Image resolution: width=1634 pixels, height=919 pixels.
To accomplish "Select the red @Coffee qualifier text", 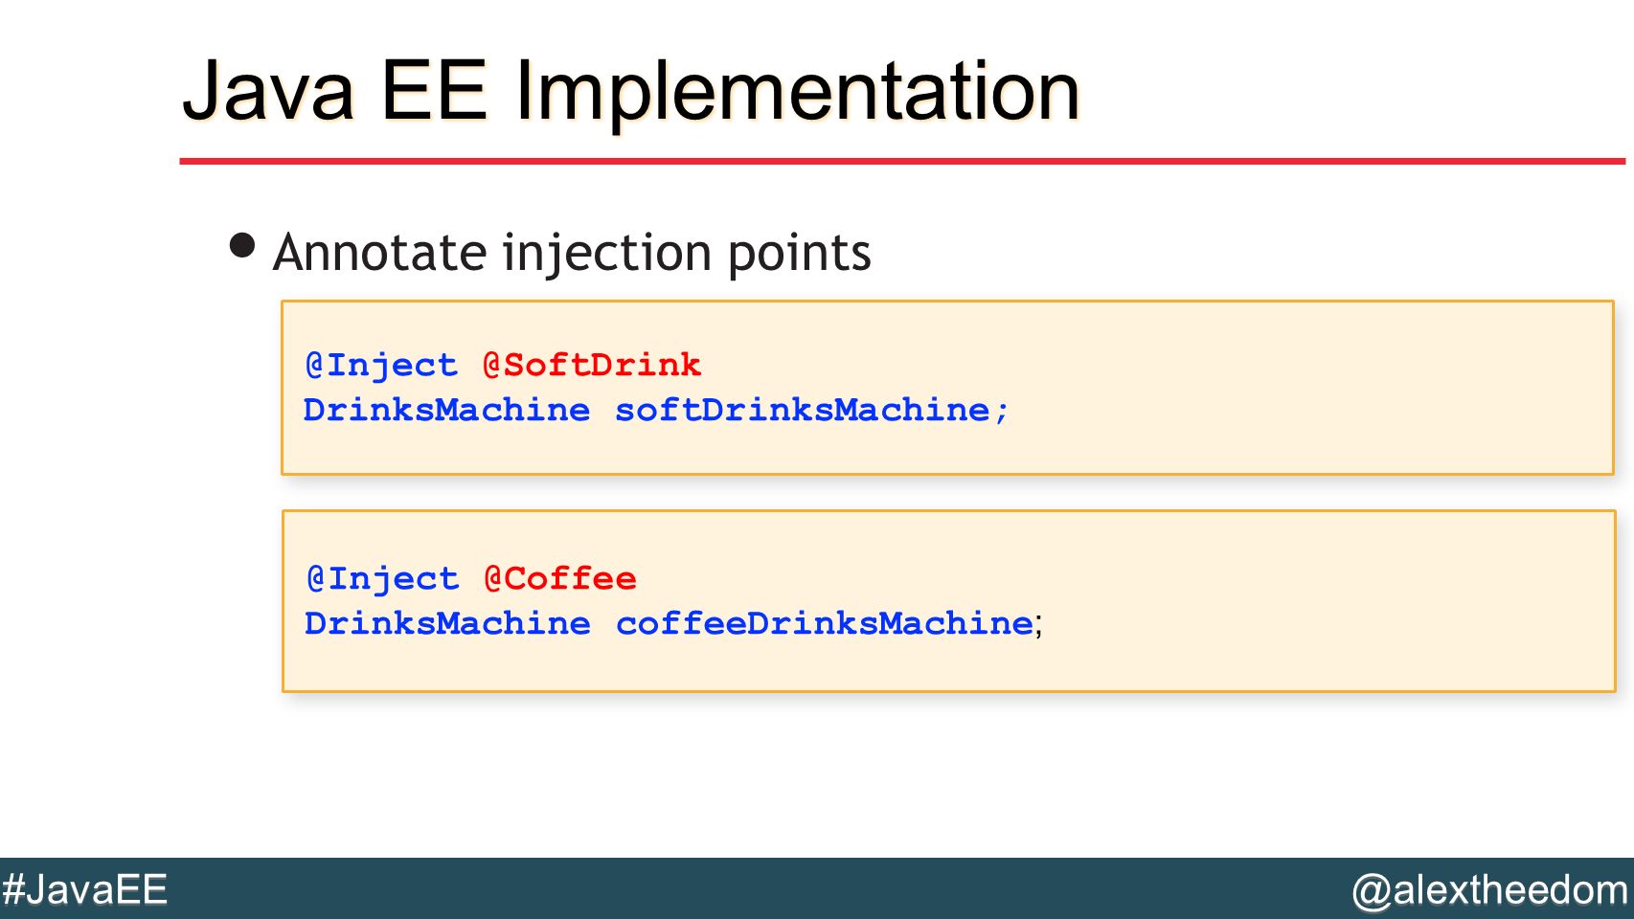I will [x=560, y=578].
